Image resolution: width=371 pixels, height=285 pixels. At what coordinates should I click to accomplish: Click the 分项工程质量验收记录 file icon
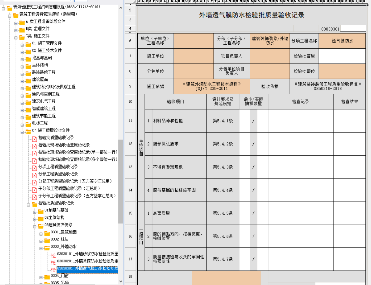click(x=34, y=167)
